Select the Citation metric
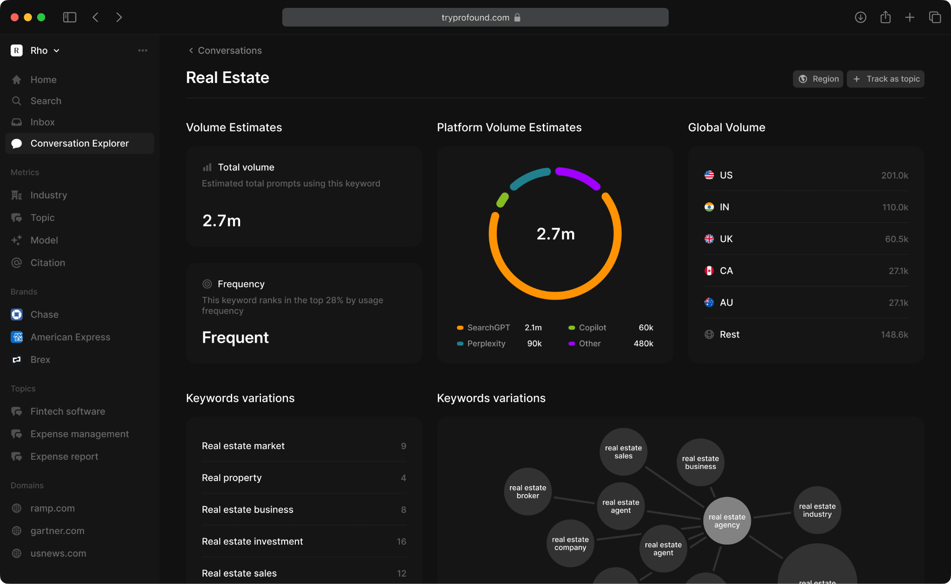 tap(47, 263)
